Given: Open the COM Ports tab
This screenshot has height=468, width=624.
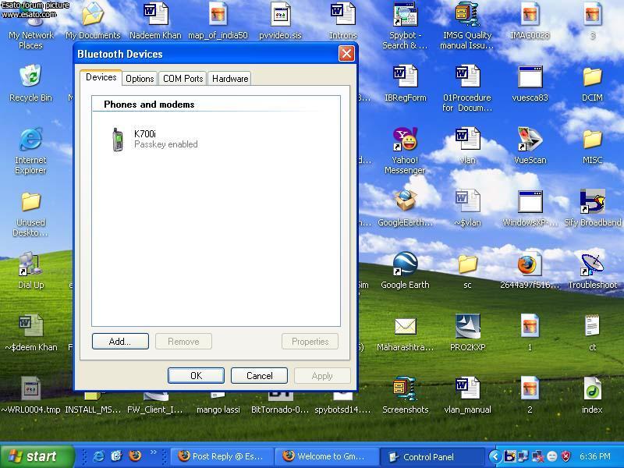Looking at the screenshot, I should [x=183, y=79].
